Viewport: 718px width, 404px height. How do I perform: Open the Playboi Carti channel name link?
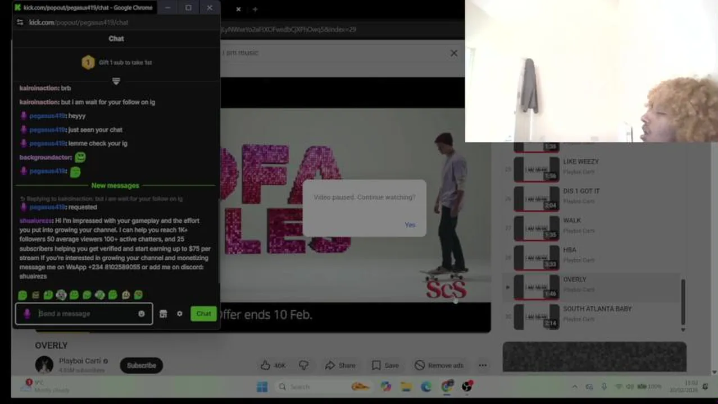pos(80,361)
